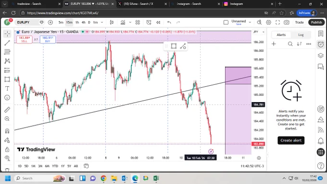Expand the indicators favorites dropdown
Image resolution: width=327 pixels, height=184 pixels.
pyautogui.click(x=130, y=22)
